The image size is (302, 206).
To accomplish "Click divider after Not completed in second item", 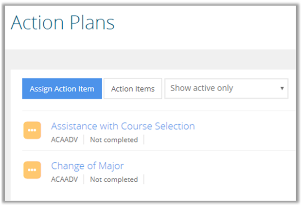I will click(144, 179).
